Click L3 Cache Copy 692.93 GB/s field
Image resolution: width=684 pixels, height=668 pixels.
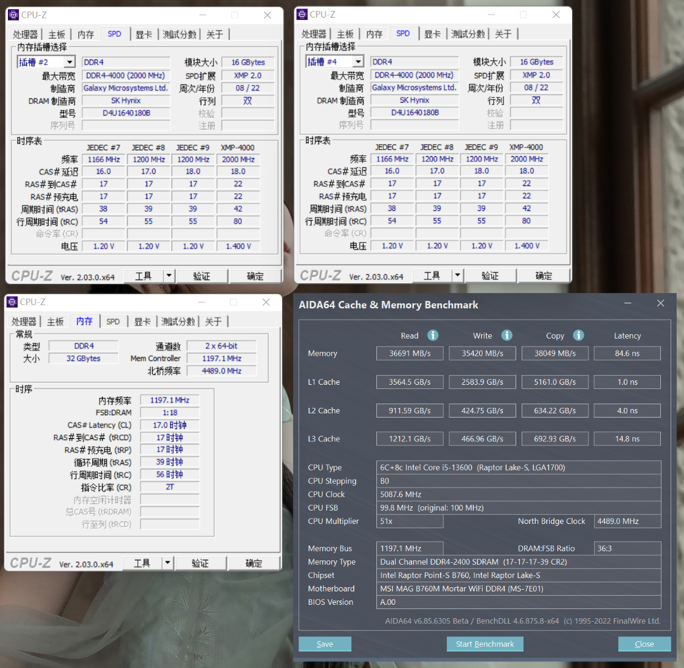click(x=555, y=439)
